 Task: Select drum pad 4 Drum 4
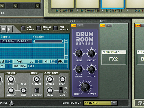135,4
